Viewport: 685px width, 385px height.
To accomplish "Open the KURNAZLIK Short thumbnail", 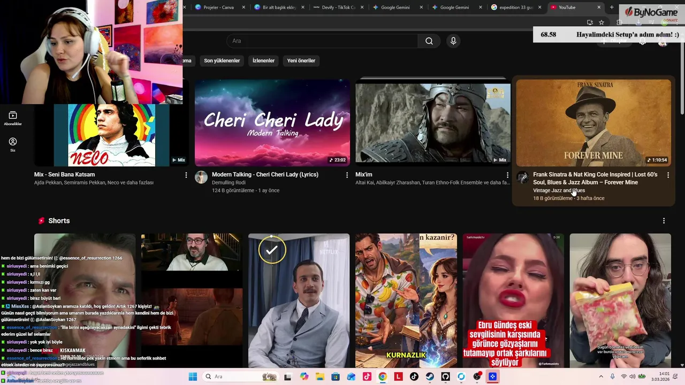I will point(406,301).
